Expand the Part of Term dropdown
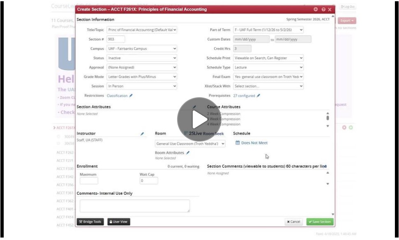The image size is (399, 240). point(268,30)
